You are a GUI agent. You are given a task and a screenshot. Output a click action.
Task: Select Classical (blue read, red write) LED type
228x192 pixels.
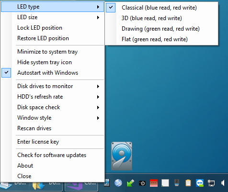(x=161, y=8)
